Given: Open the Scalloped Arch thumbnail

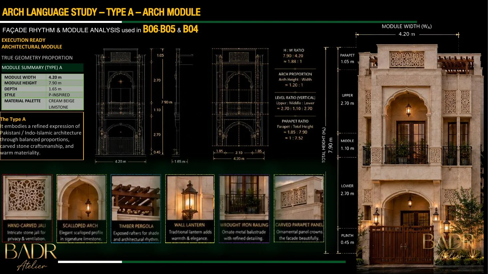Looking at the screenshot, I should 81,209.
